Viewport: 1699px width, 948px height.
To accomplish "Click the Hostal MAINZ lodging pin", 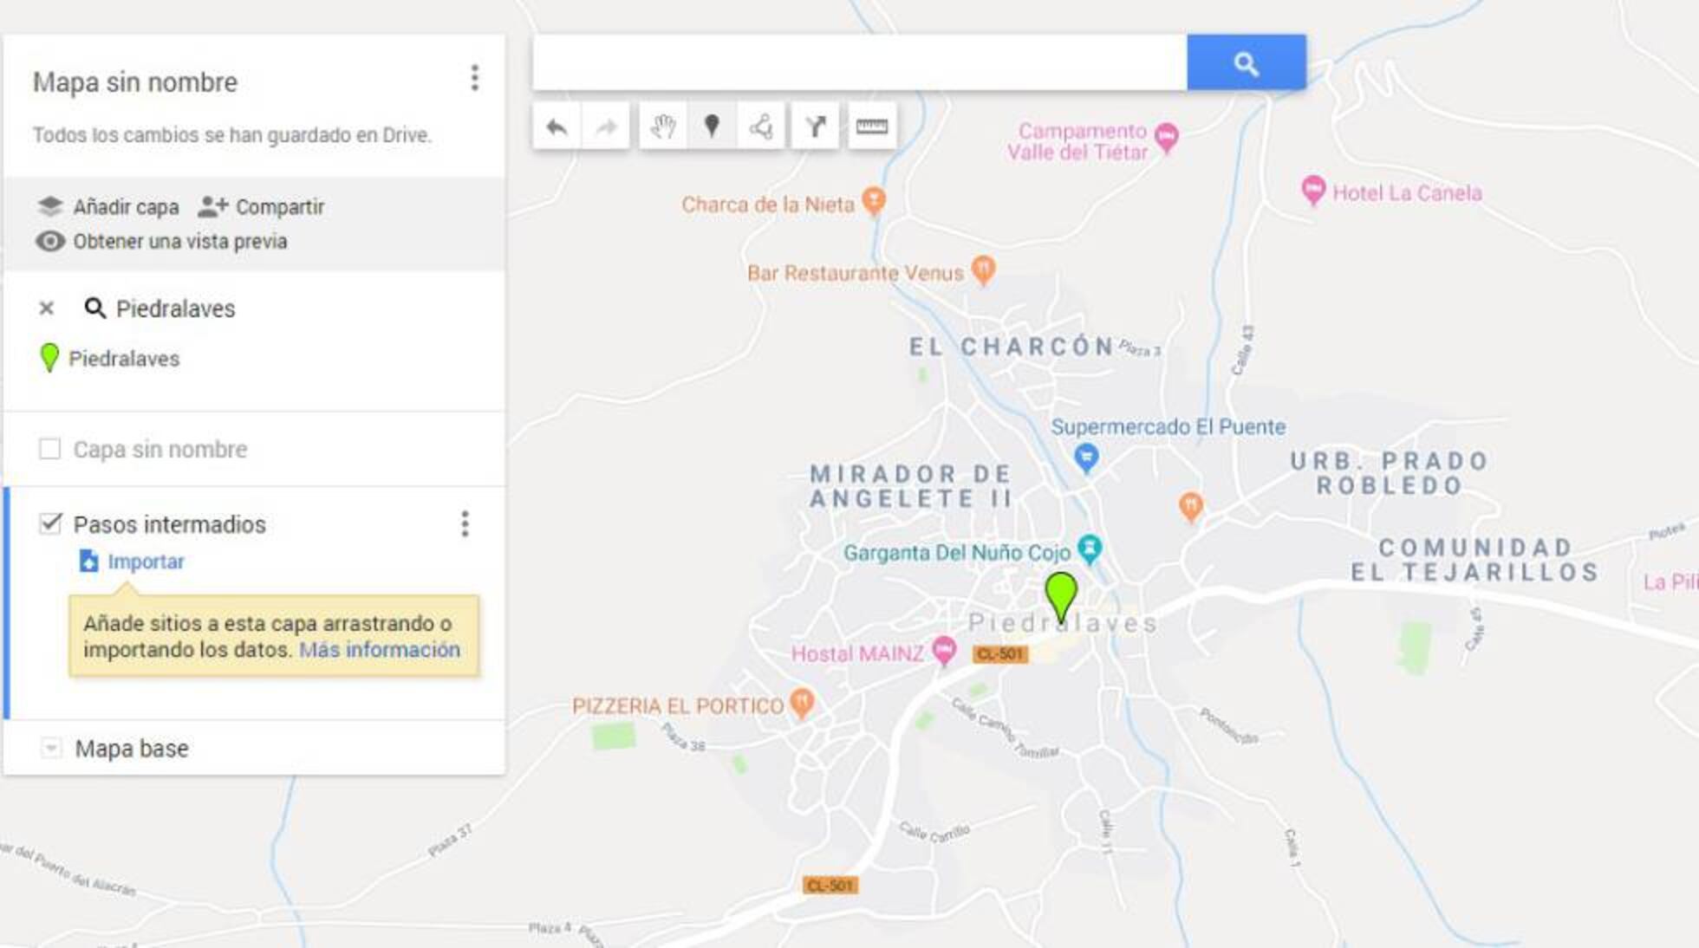I will 944,650.
